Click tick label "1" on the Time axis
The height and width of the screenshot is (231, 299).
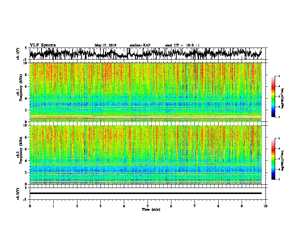point(53,206)
